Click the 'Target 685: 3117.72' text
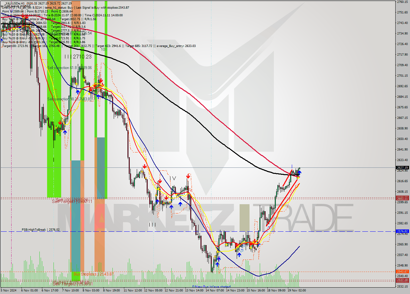Viewport: 410px width, 294px height. pos(139,46)
